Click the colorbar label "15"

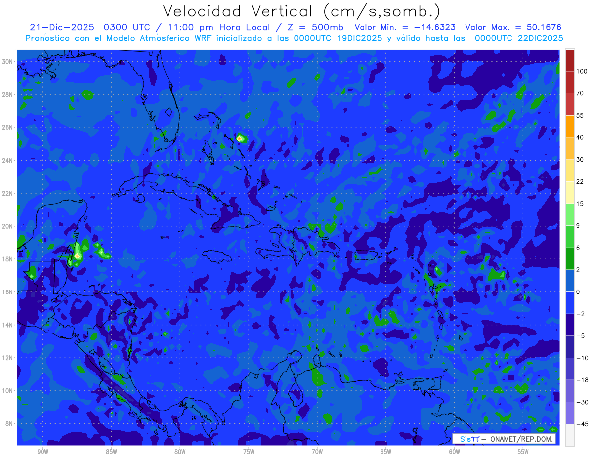tap(580, 204)
